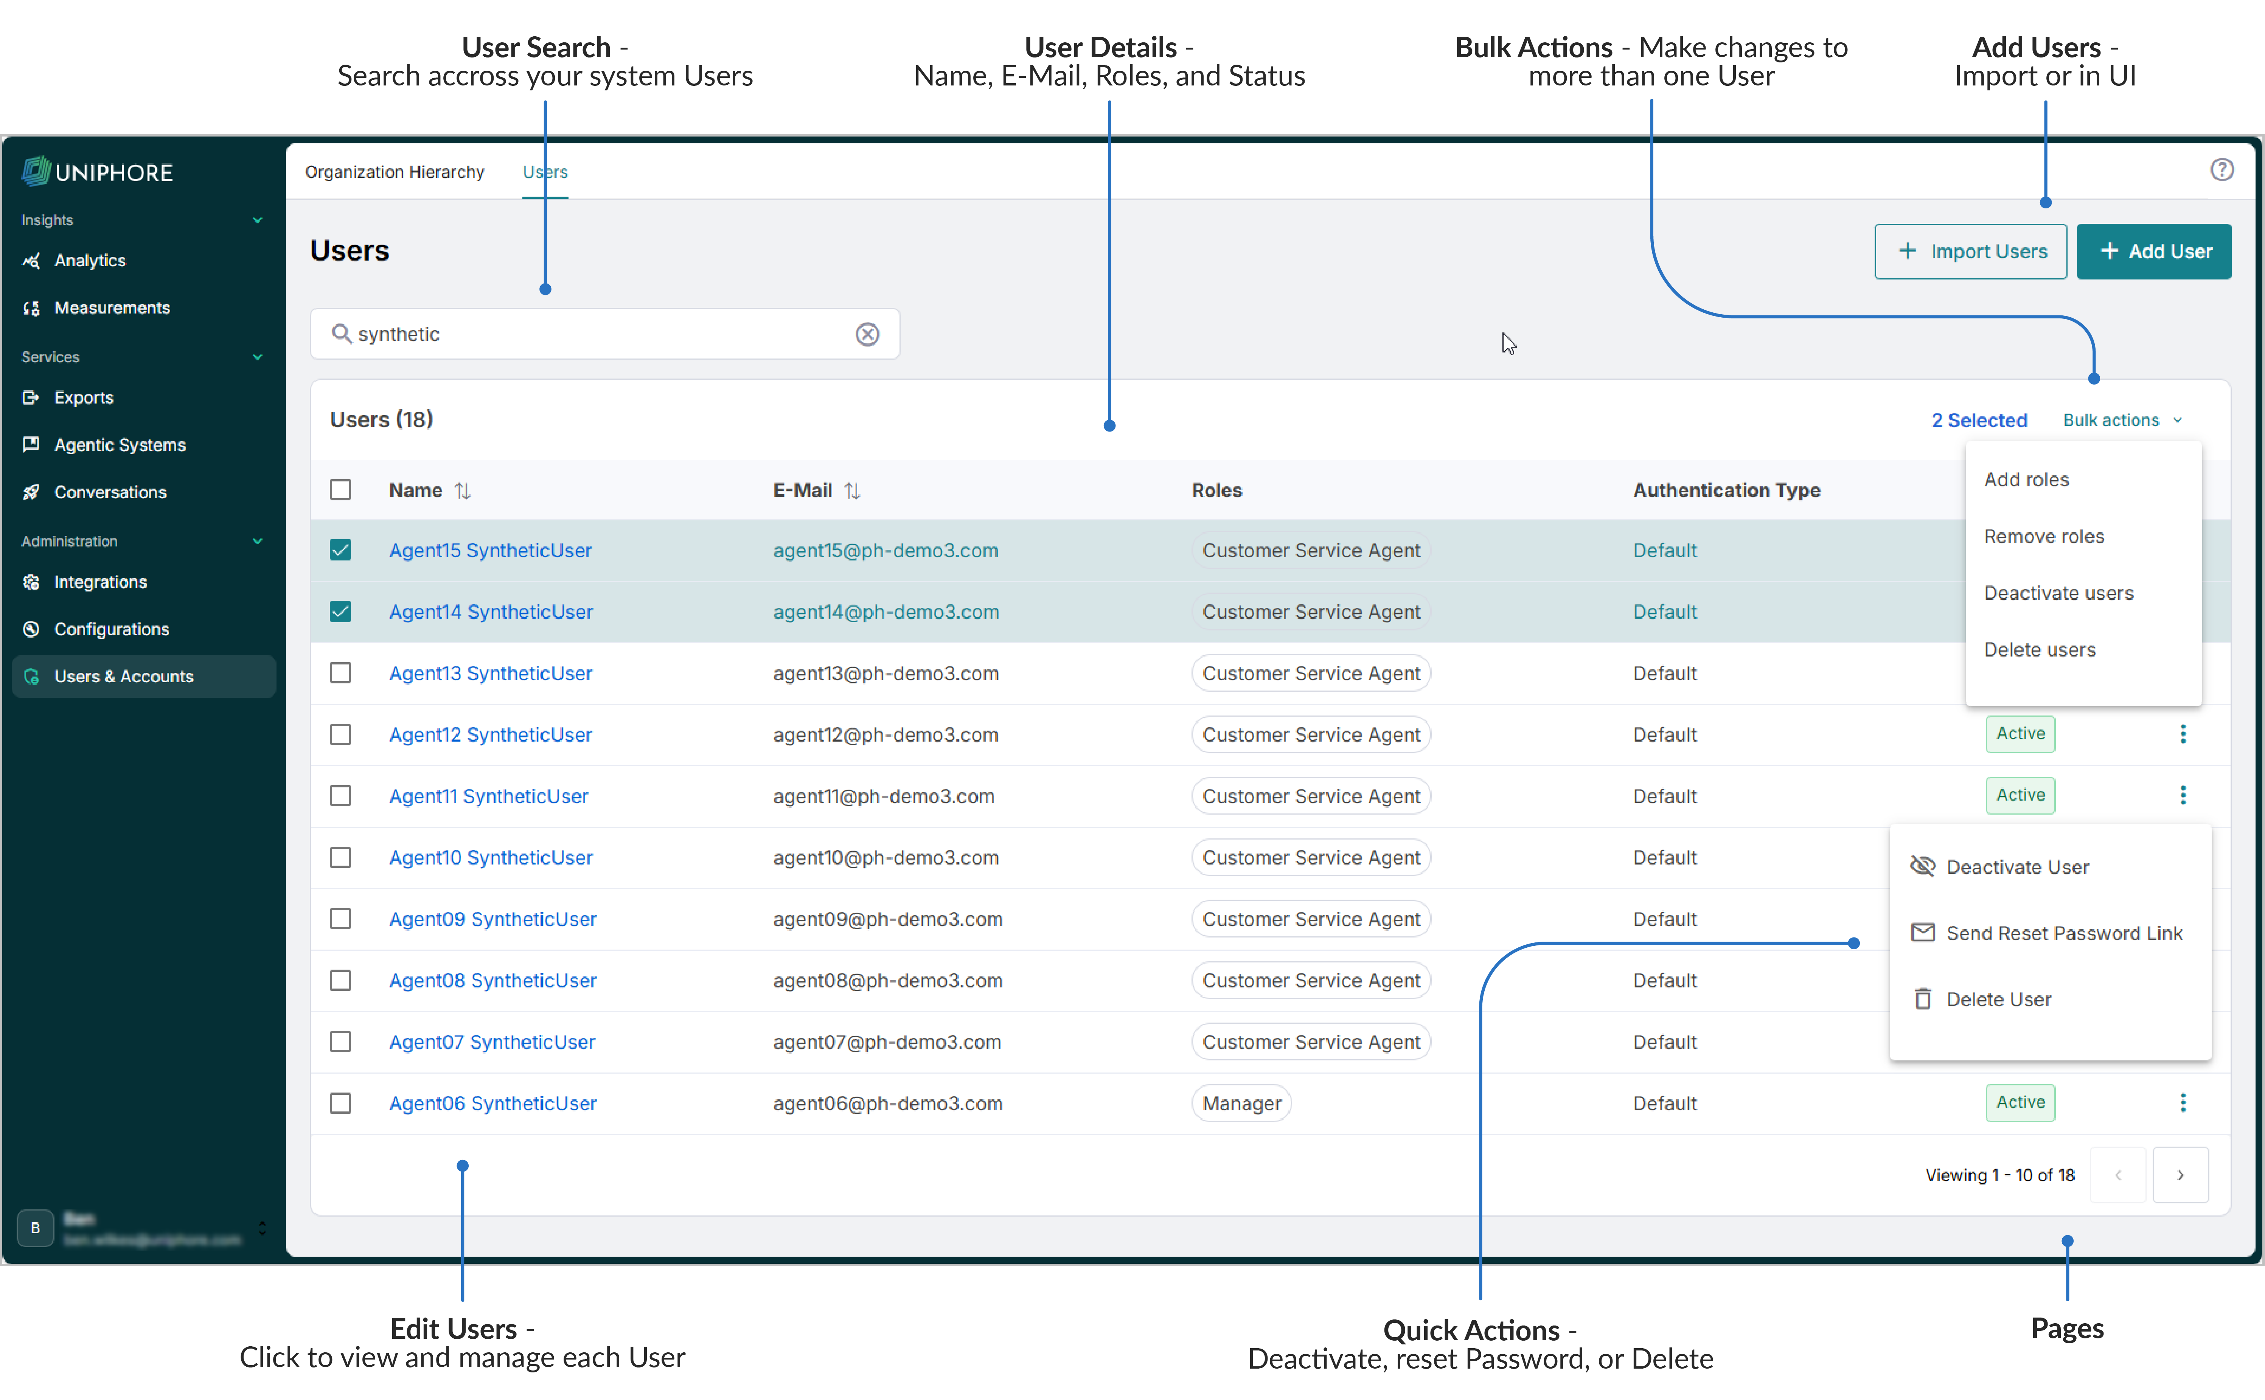Image resolution: width=2265 pixels, height=1400 pixels.
Task: Toggle the select-all users checkbox
Action: pos(341,490)
